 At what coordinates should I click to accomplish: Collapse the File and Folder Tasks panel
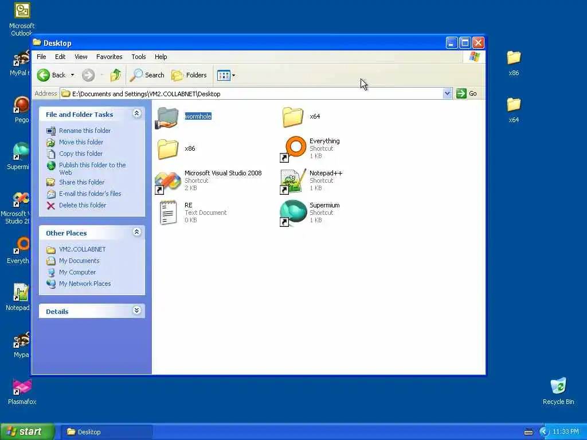pos(137,113)
